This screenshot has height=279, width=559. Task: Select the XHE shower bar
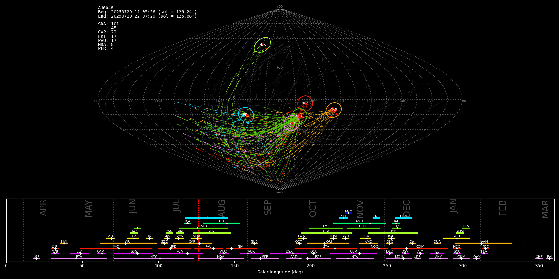point(539,259)
